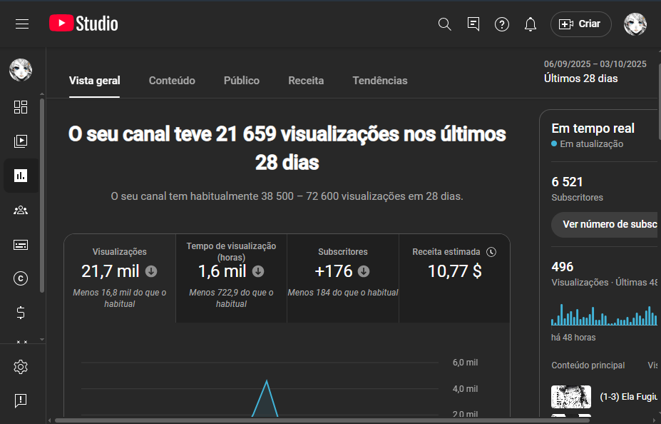Go to Content in the sidebar
This screenshot has width=661, height=424.
[21, 141]
